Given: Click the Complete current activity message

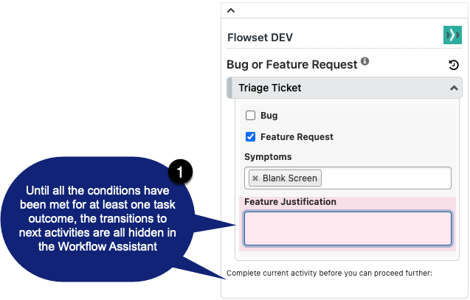Looking at the screenshot, I should [x=329, y=273].
